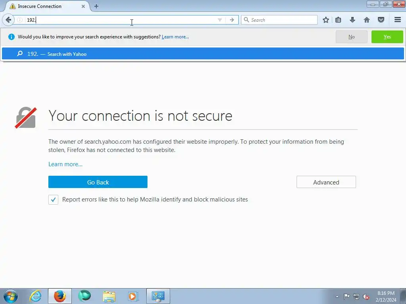Show hidden tray icons arrow
Screen dimensions: 406x304
pos(337,296)
